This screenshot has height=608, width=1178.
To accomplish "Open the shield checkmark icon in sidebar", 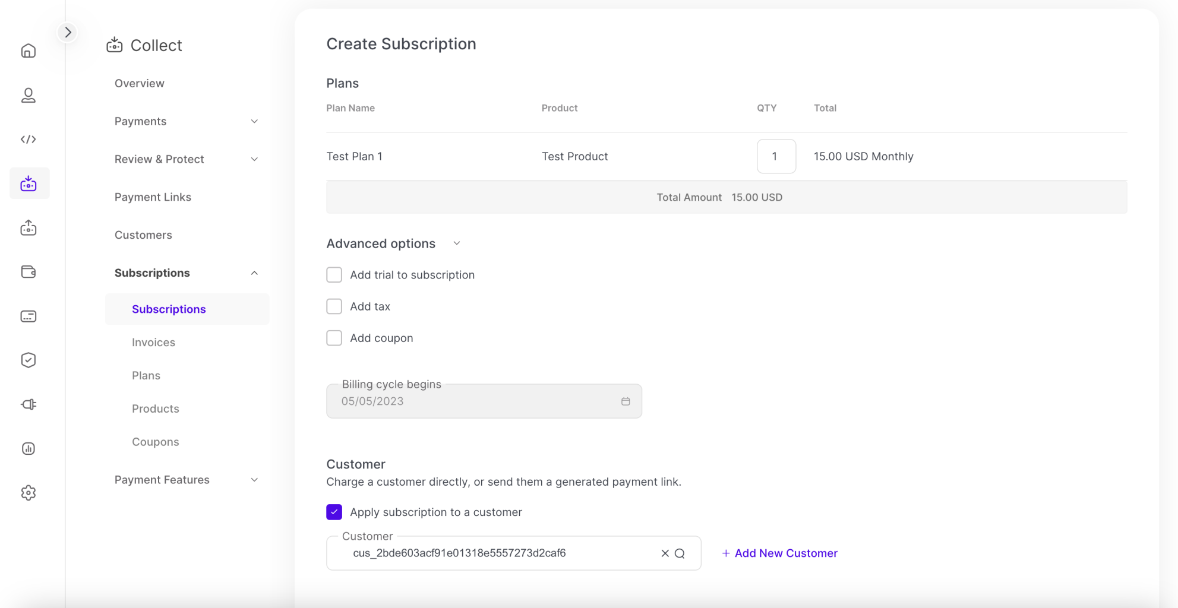I will [29, 360].
